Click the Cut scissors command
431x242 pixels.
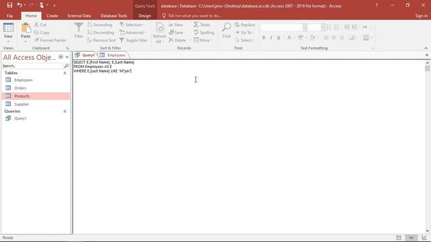[40, 25]
